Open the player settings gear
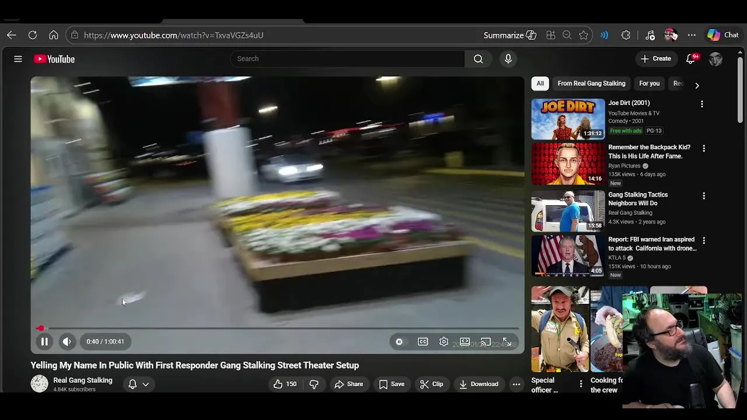This screenshot has width=747, height=420. [444, 342]
